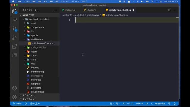The width and height of the screenshot is (190, 107).
Task: Expand the .nuxt folder
Action: click(x=25, y=23)
